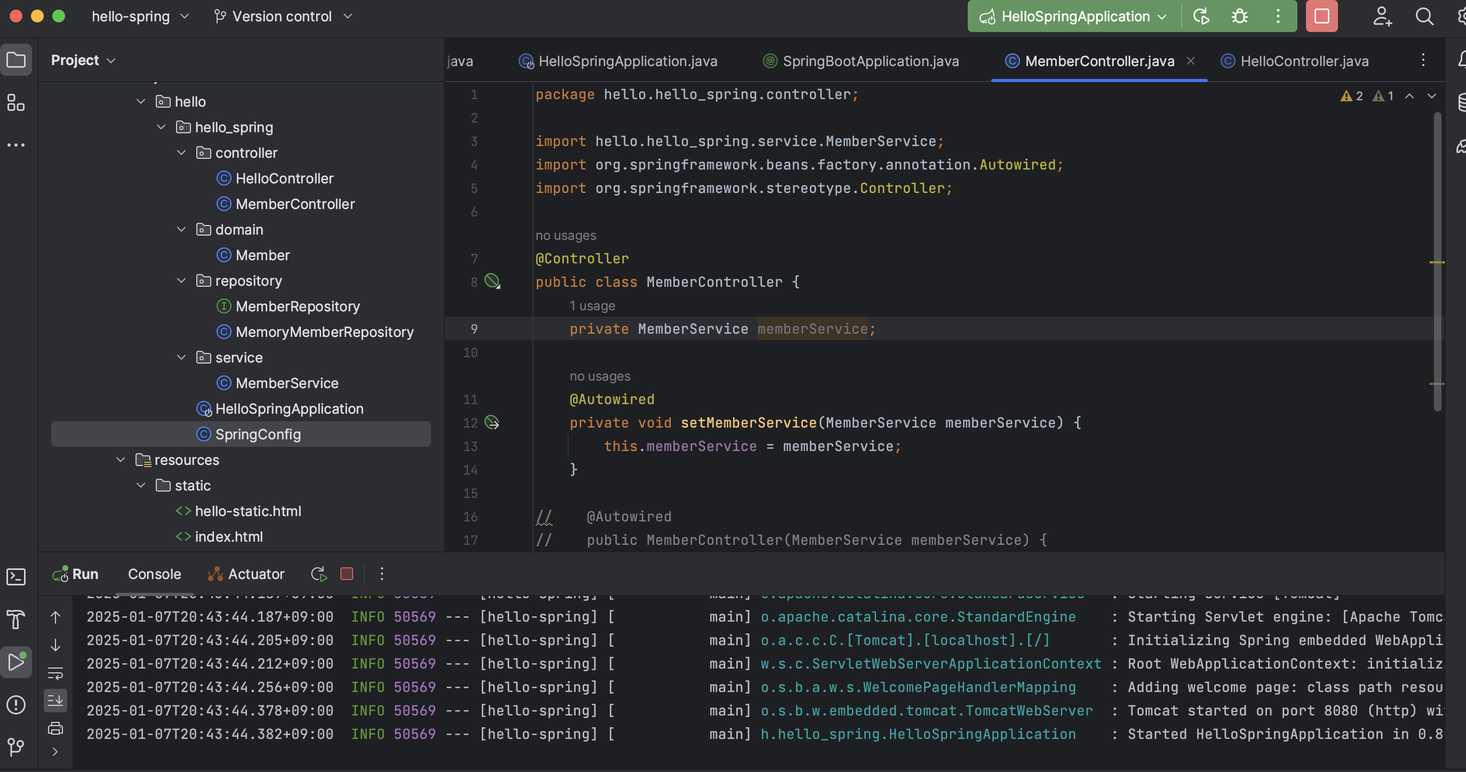Open the Build hammer tool window
Screen dimensions: 1466x772
click(16, 620)
